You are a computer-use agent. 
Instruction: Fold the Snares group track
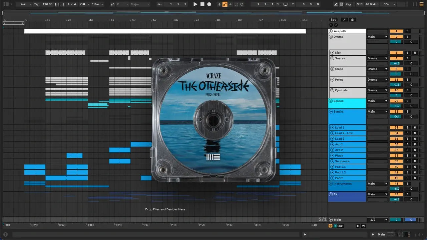point(332,58)
